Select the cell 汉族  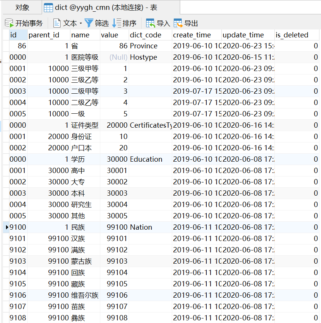[85, 238]
